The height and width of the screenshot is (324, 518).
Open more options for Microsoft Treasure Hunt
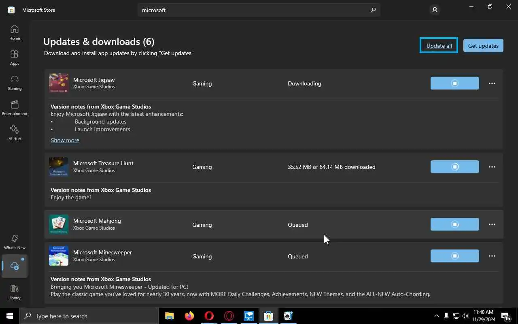click(492, 167)
